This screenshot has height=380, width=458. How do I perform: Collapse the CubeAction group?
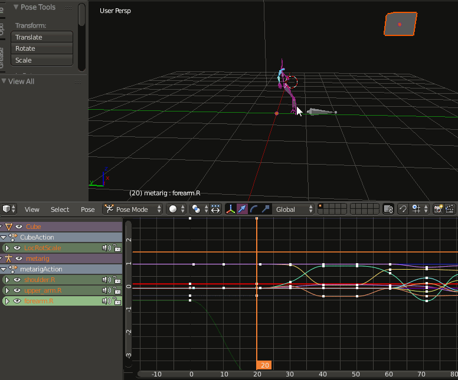pyautogui.click(x=4, y=237)
